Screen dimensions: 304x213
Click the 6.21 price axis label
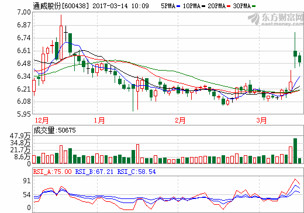point(24,89)
